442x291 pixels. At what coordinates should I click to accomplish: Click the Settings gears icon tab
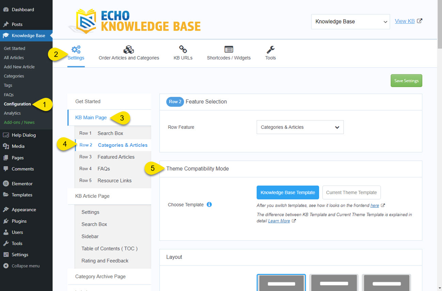click(x=76, y=49)
